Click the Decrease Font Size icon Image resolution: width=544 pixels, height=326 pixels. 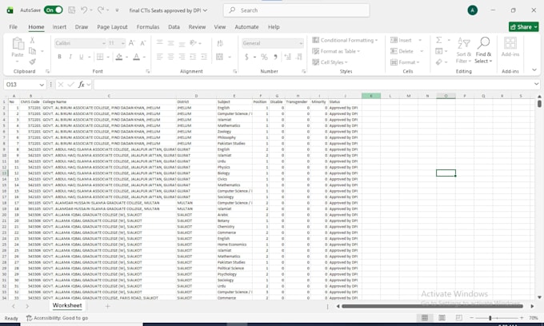[142, 43]
